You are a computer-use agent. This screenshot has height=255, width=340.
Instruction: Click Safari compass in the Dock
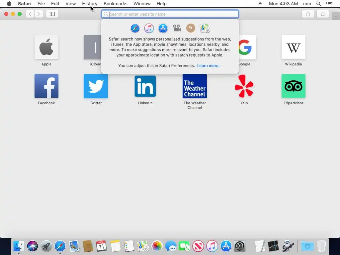(60, 246)
